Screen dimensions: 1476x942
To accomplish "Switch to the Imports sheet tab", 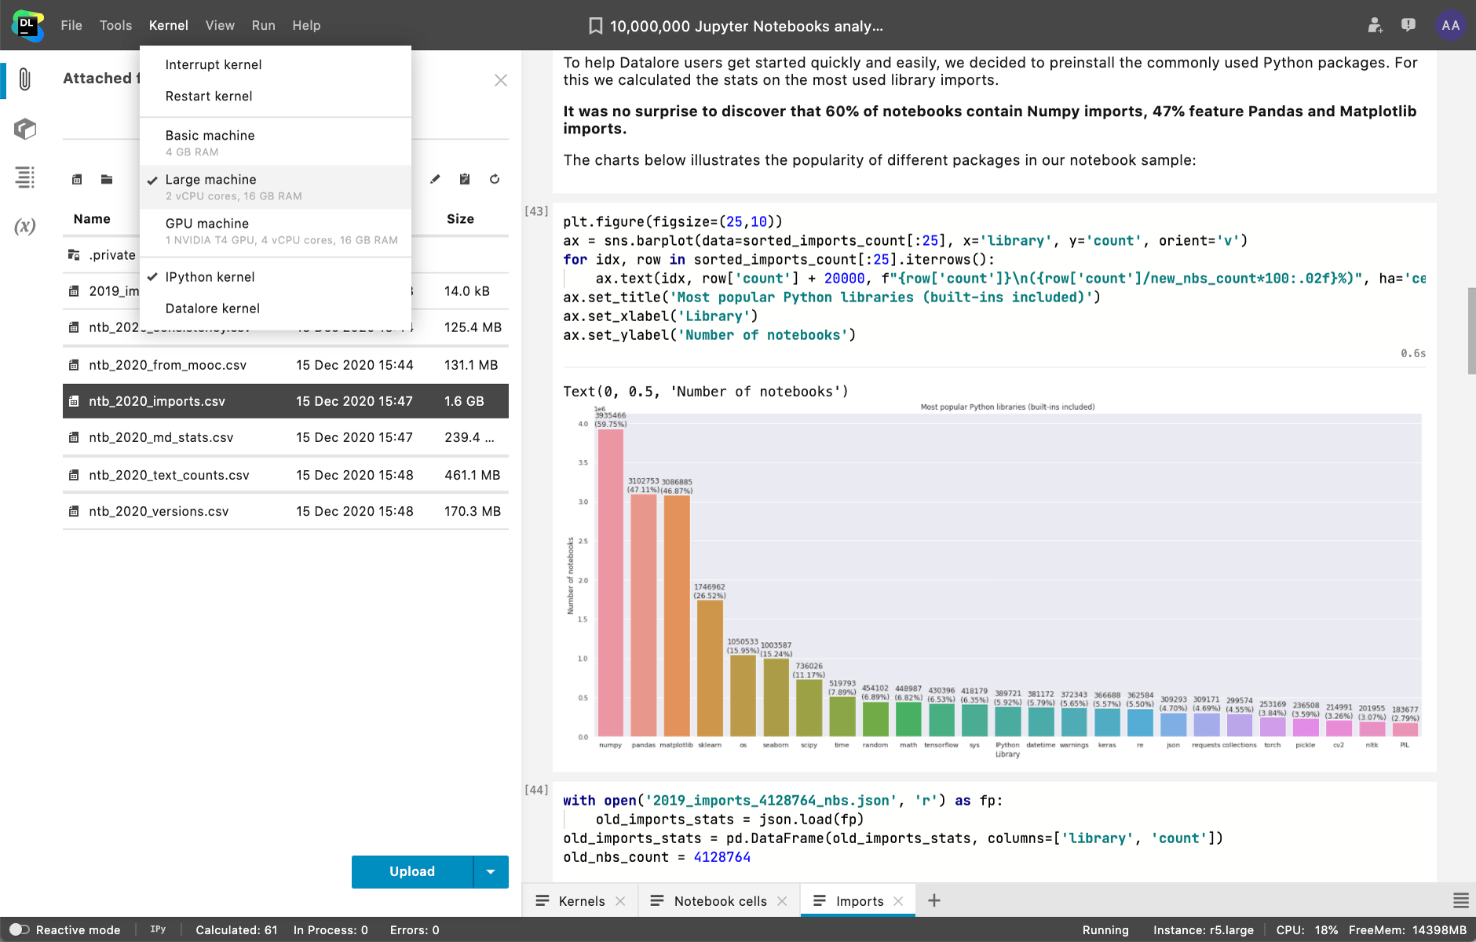I will [860, 901].
